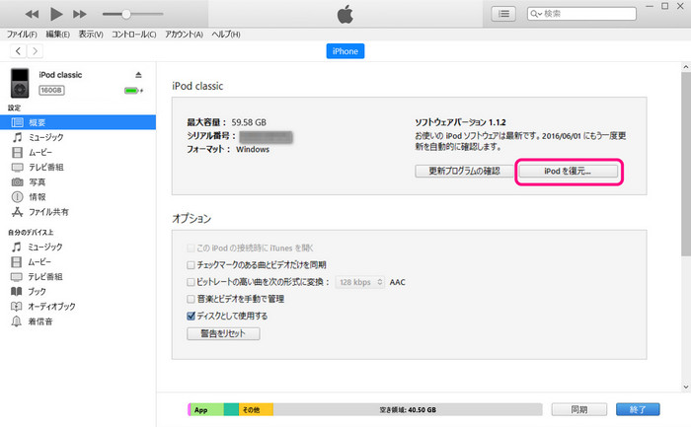Go forward with the right chevron

click(36, 51)
